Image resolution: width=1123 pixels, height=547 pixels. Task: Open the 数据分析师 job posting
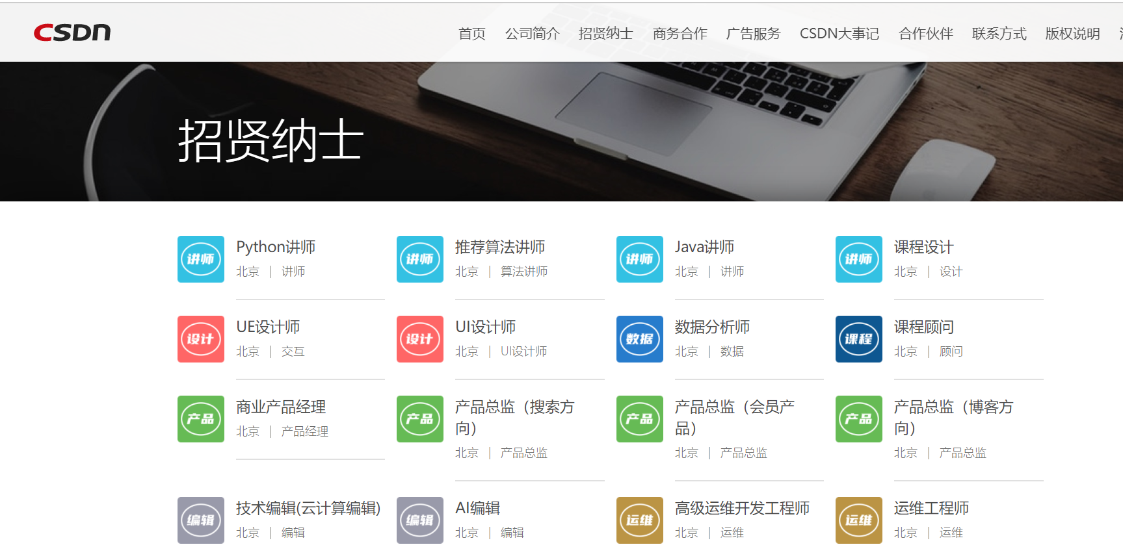(x=712, y=327)
